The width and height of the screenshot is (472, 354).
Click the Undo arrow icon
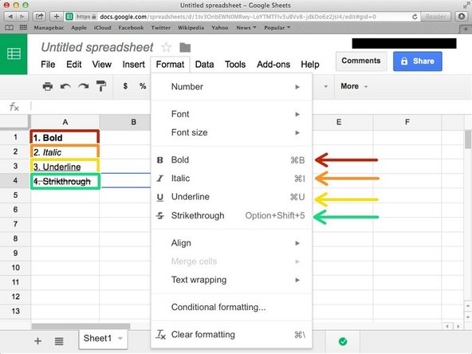coord(65,86)
